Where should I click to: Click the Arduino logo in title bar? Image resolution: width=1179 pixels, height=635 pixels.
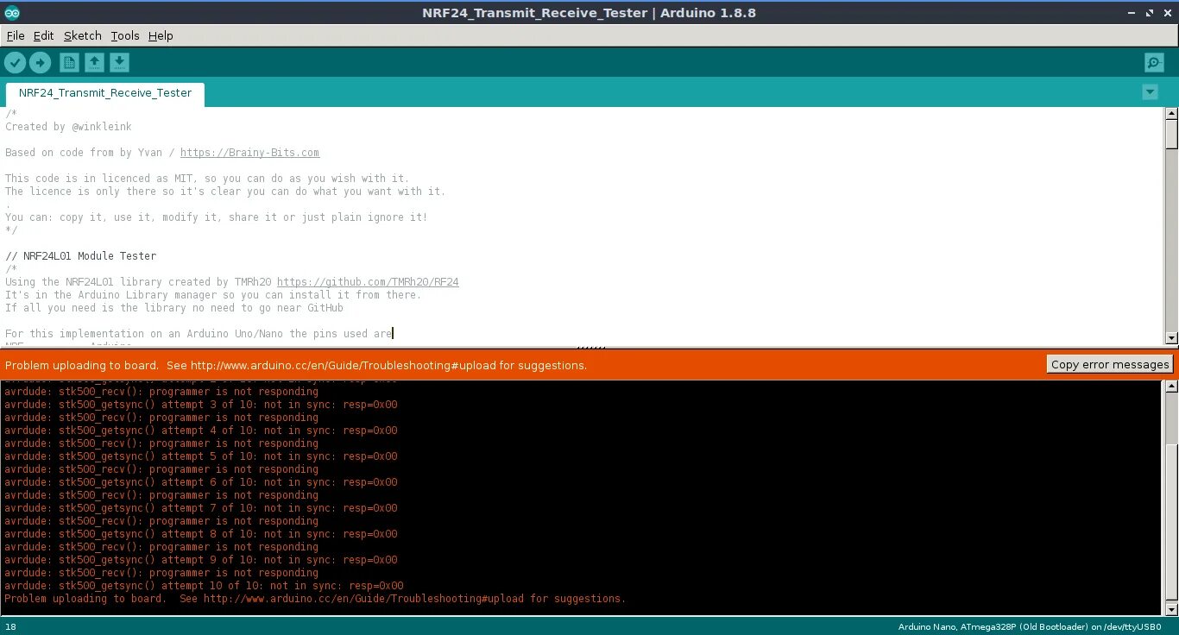(x=13, y=13)
